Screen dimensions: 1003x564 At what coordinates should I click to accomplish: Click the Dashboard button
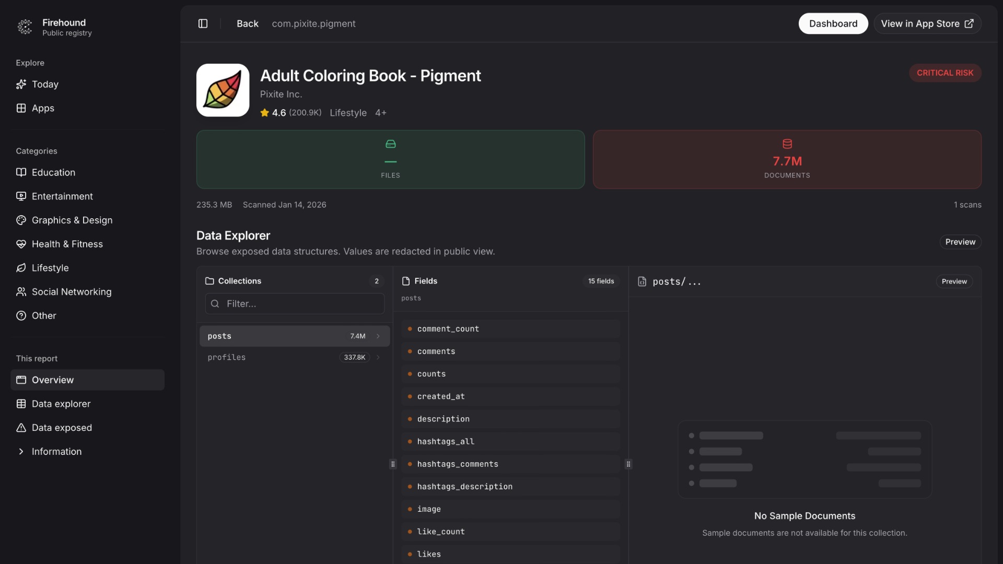[833, 23]
